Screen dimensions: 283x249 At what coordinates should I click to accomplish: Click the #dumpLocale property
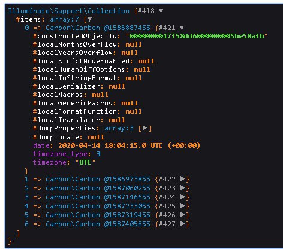pyautogui.click(x=56, y=137)
